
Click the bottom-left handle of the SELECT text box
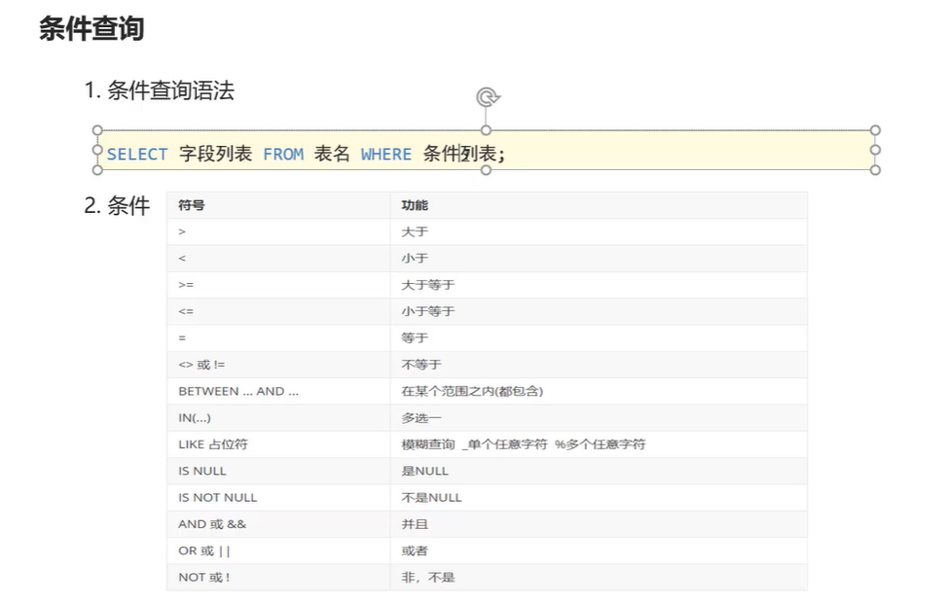[97, 170]
